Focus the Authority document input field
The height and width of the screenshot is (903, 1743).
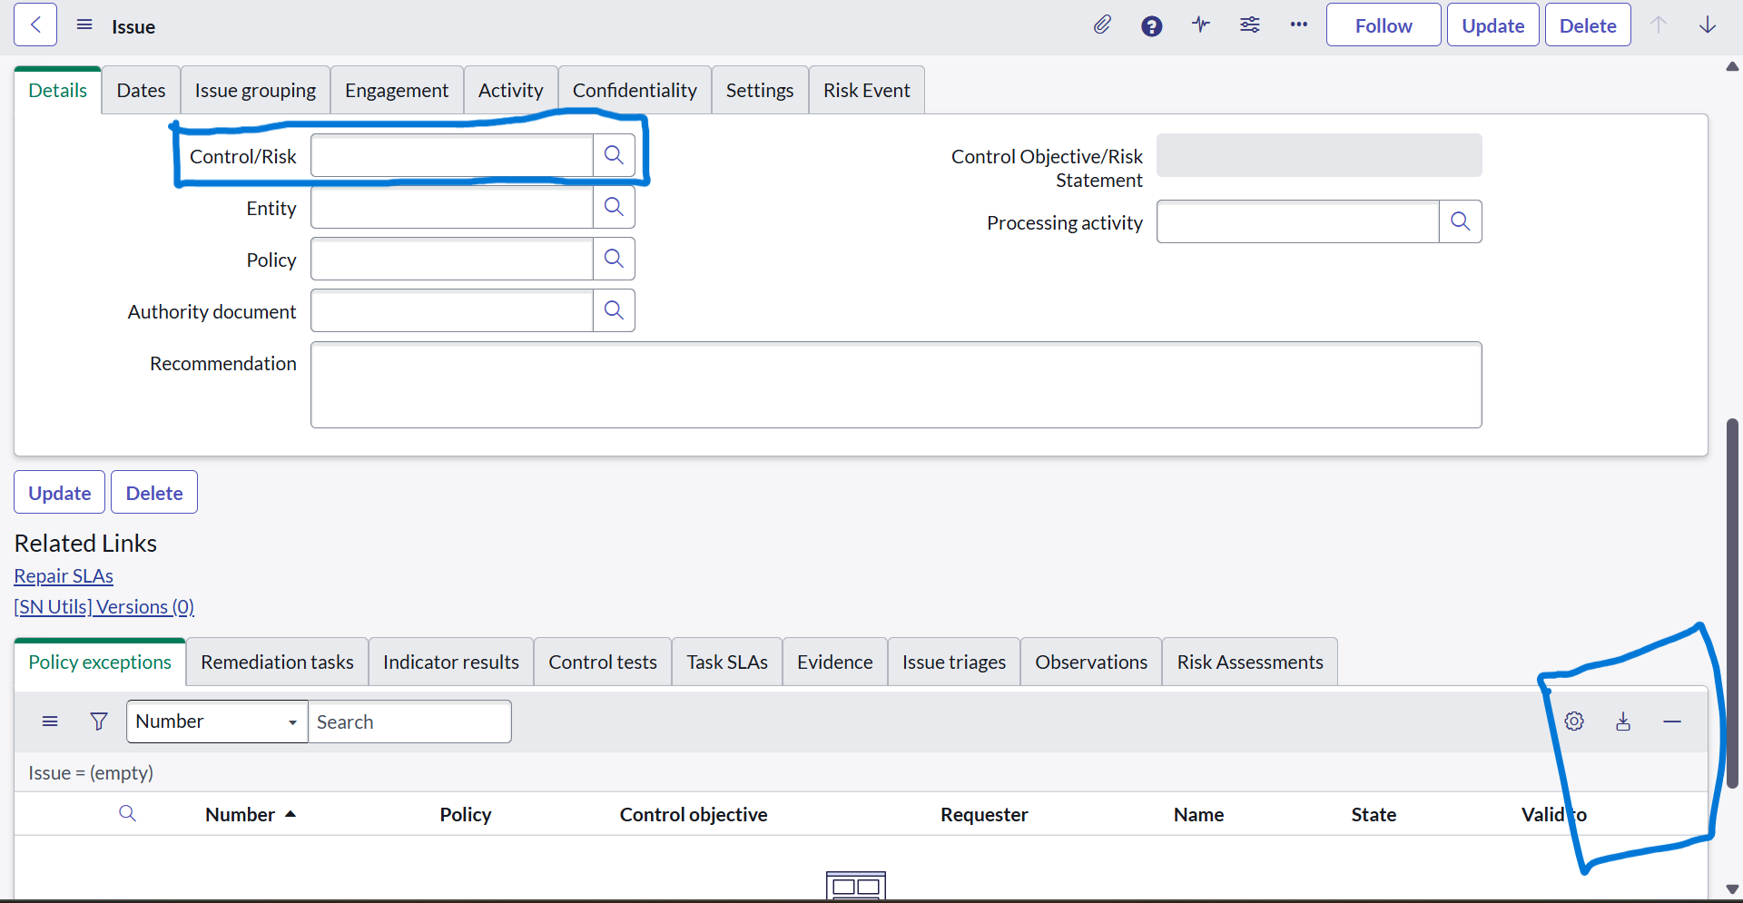pyautogui.click(x=452, y=310)
